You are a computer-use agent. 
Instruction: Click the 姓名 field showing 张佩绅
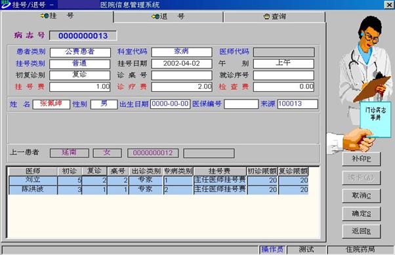point(51,104)
